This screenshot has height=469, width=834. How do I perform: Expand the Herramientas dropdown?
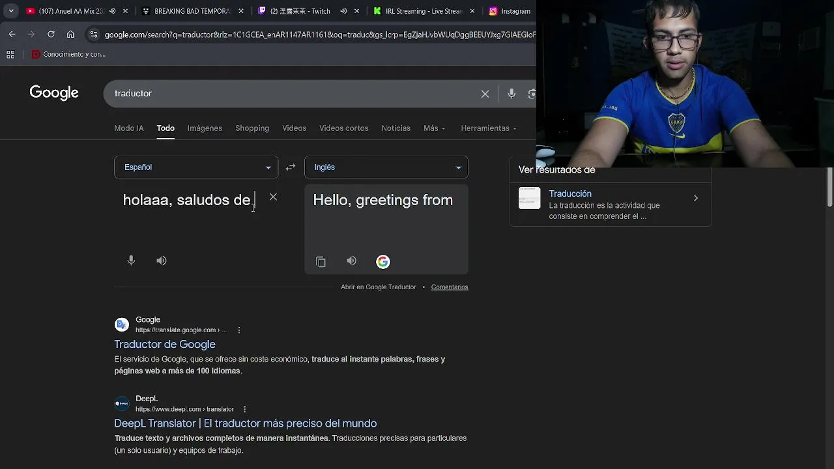point(489,128)
